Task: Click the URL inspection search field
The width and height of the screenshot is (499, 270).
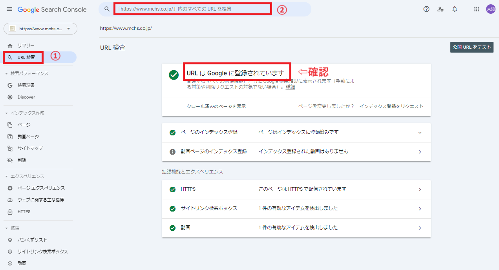Action: point(192,9)
